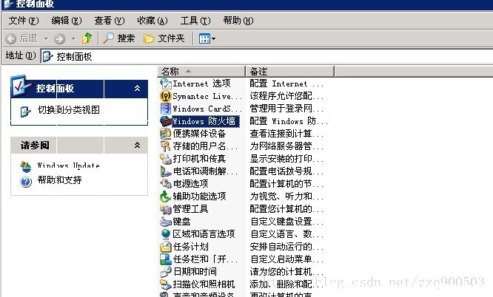
Task: Click the views icon in toolbar
Action: [x=204, y=39]
